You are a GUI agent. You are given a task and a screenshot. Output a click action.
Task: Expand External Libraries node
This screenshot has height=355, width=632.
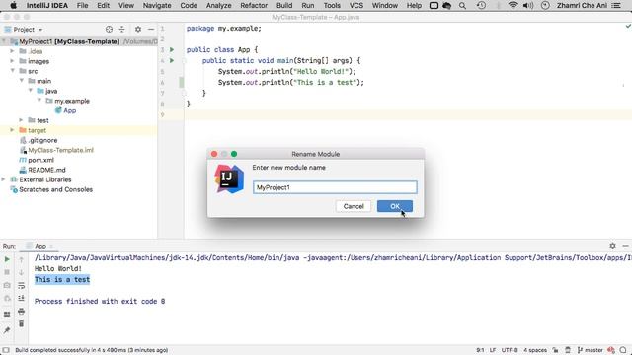(x=3, y=179)
